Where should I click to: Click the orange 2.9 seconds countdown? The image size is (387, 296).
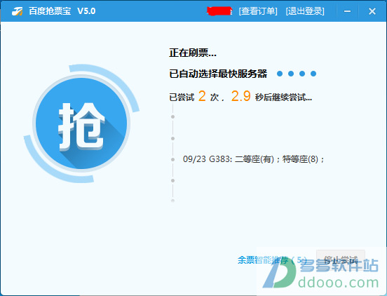(241, 96)
